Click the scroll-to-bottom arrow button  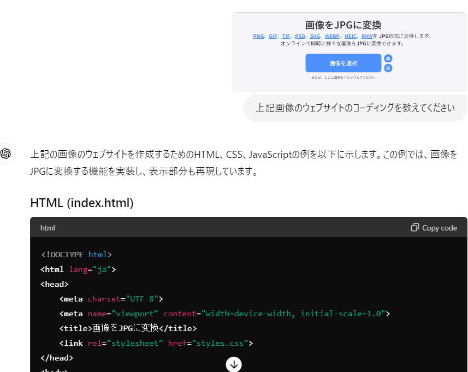234,364
